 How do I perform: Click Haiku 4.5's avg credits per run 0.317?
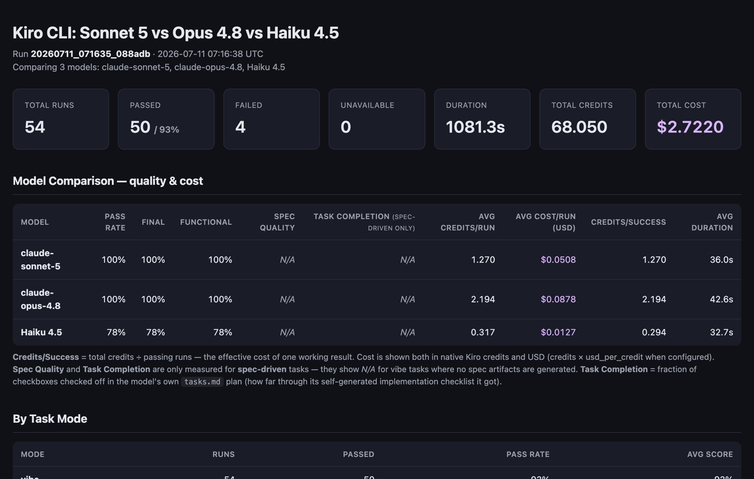pyautogui.click(x=483, y=332)
